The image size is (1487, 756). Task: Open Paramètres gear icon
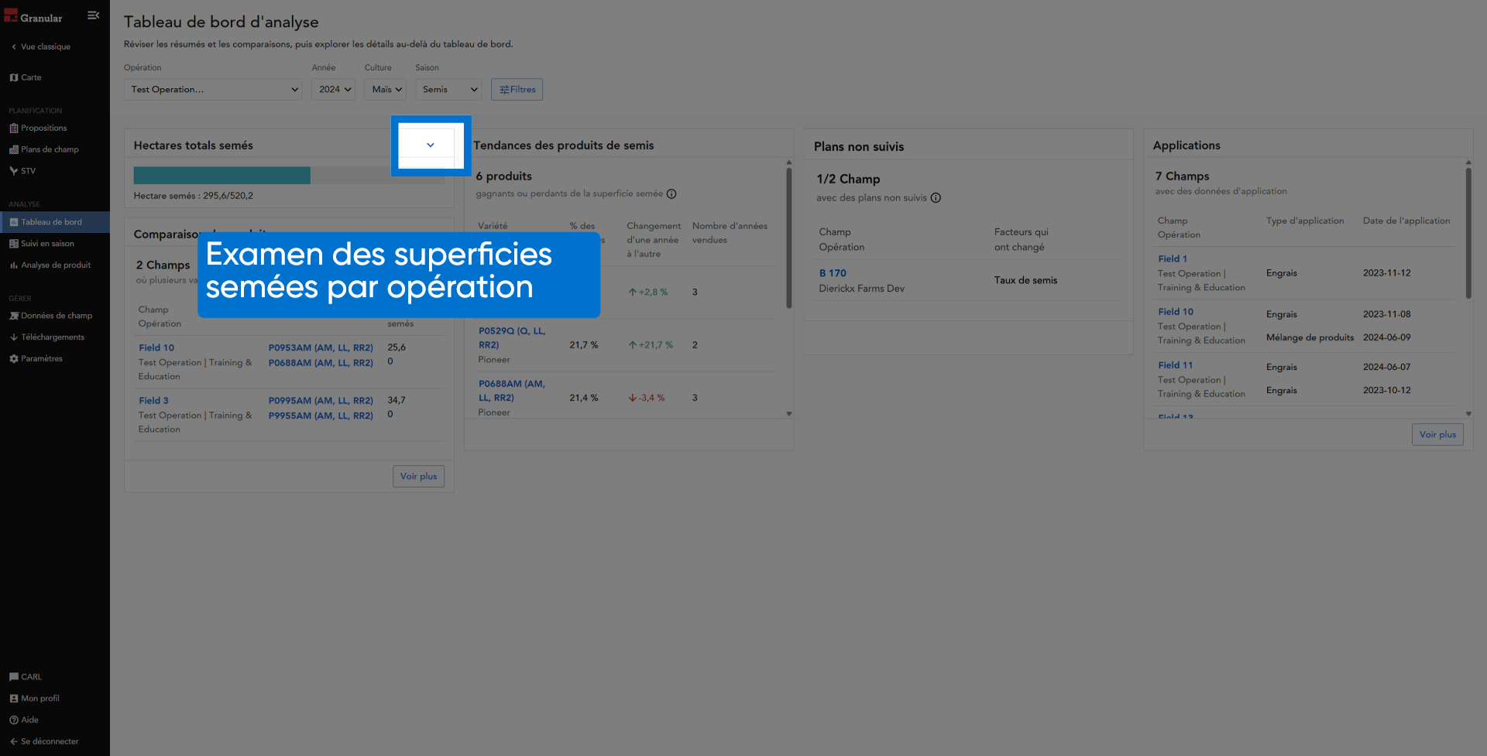(13, 359)
